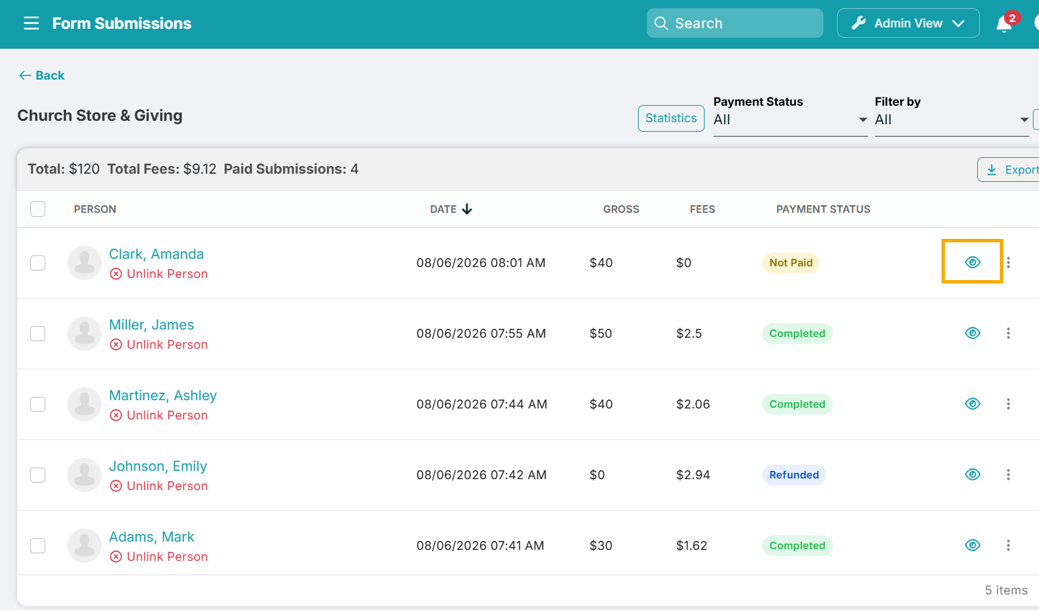View Miller, James submission eye icon
Viewport: 1039px width, 613px height.
[972, 333]
